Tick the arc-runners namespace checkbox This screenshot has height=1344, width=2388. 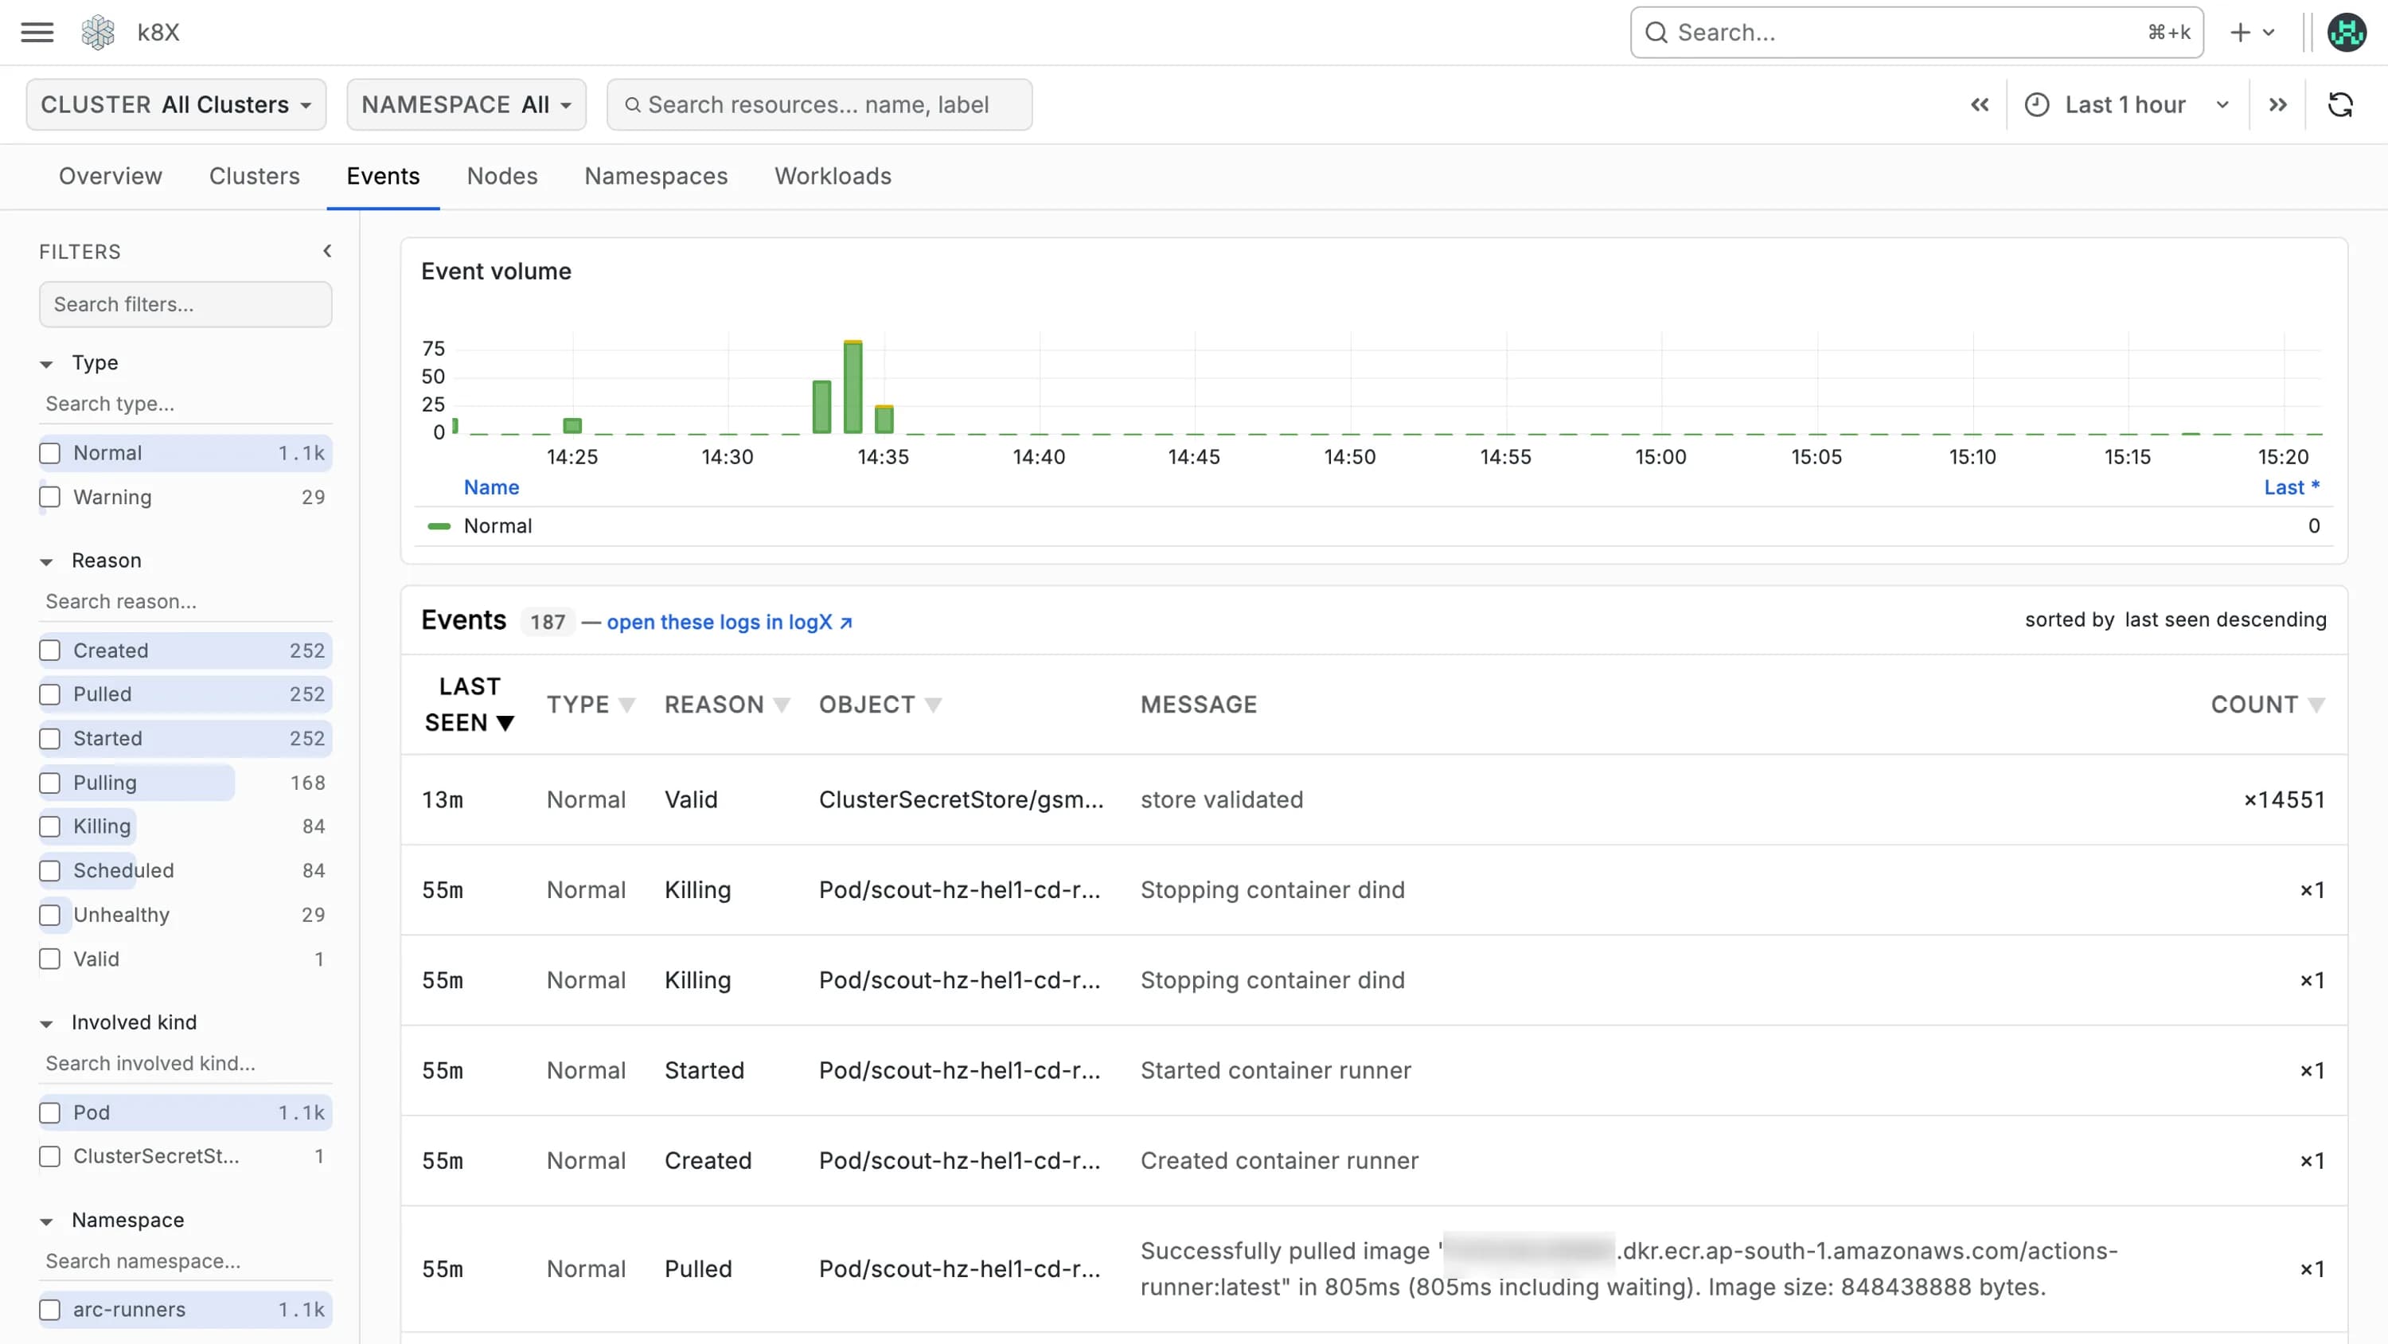50,1311
